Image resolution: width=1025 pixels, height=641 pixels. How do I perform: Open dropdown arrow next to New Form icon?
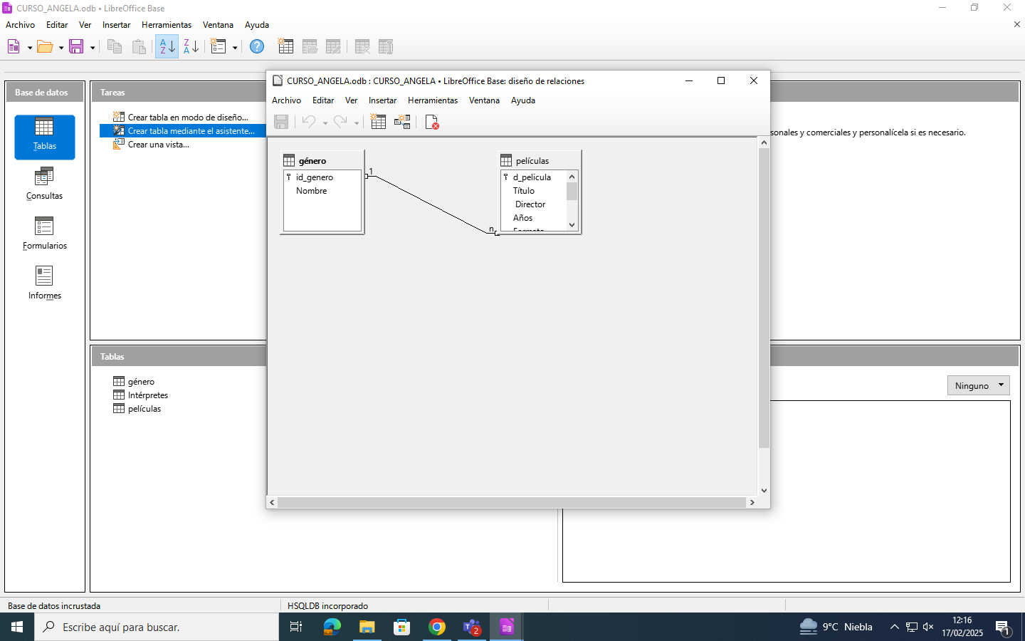[235, 48]
